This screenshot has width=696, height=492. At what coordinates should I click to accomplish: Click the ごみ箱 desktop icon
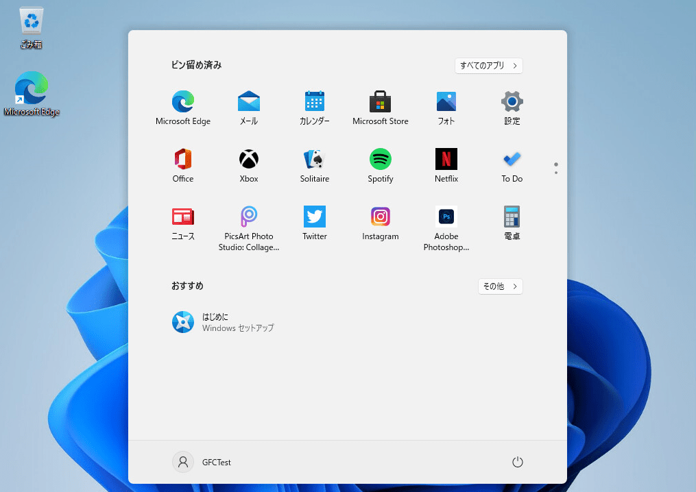coord(31,27)
